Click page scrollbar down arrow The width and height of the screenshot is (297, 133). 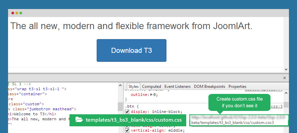286,70
